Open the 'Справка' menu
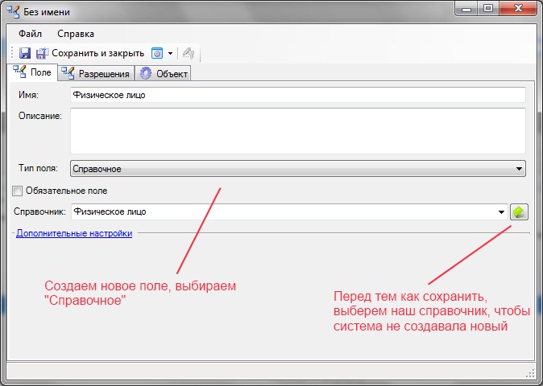The height and width of the screenshot is (386, 543). (76, 34)
